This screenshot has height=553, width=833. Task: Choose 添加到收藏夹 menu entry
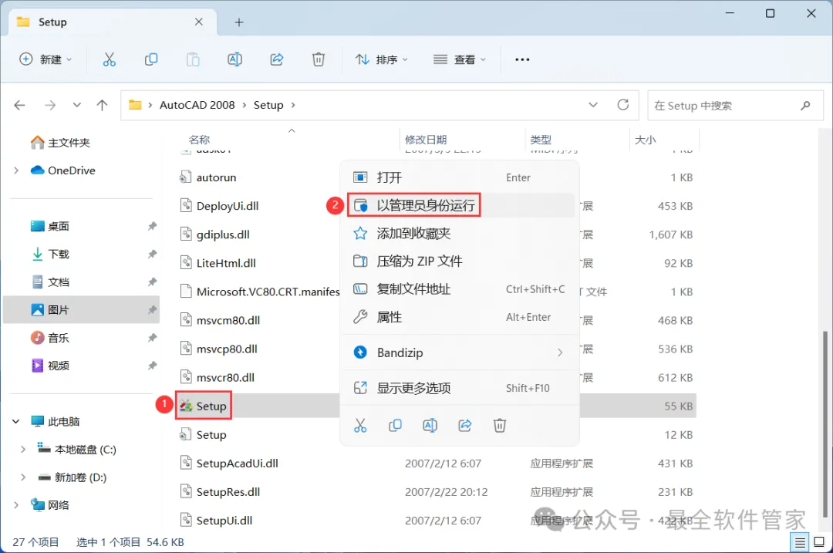[x=459, y=233]
